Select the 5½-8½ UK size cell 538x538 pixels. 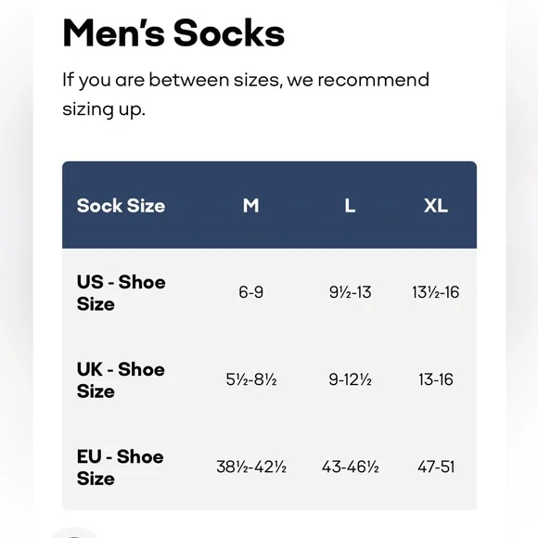point(251,379)
